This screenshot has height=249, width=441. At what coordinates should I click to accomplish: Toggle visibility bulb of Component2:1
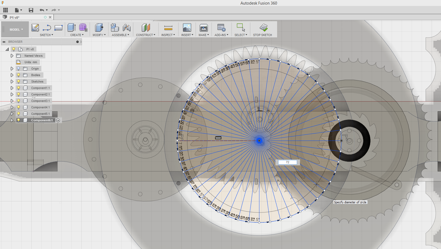tap(18, 94)
